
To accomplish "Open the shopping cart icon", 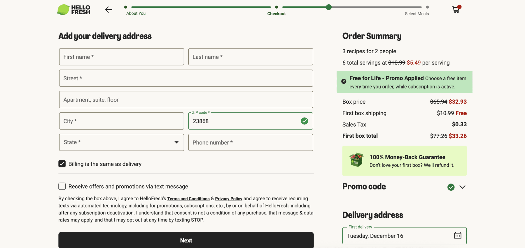I will (x=456, y=10).
